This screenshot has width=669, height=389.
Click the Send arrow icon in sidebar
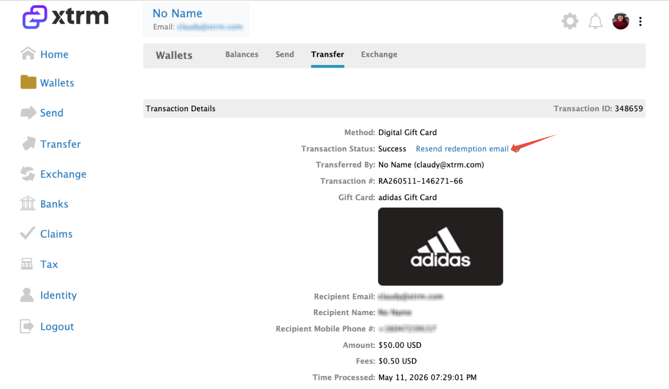[x=28, y=113]
